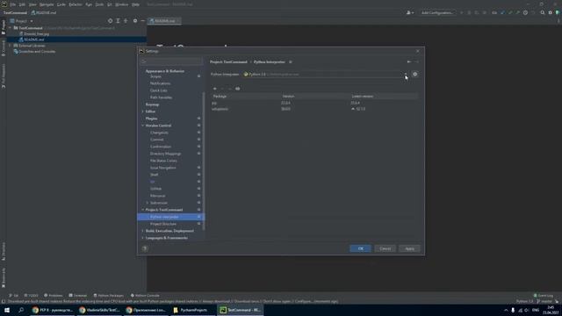
Task: Open the Python Console tool window
Action: tap(145, 296)
